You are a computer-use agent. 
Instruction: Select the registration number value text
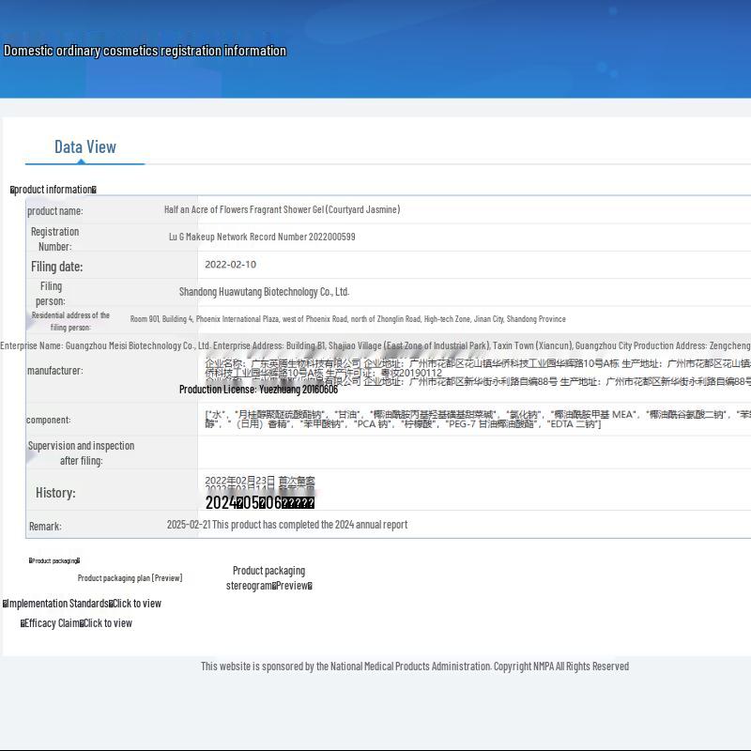(262, 238)
